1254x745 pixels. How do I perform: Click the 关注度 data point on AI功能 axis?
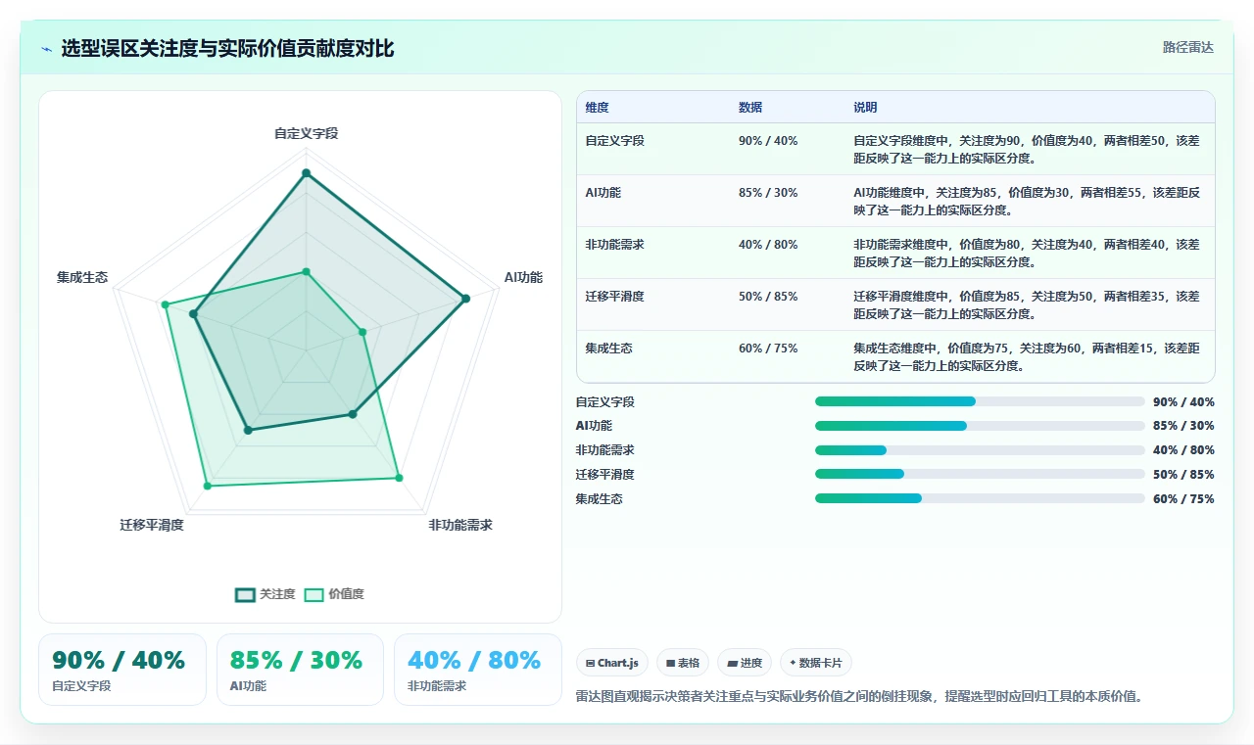[465, 299]
